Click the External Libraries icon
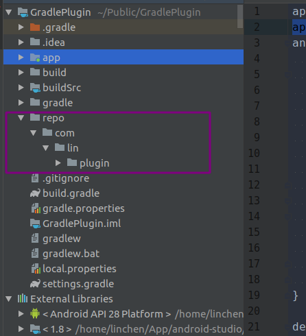Screen dimensions: 306x336 tap(23, 298)
